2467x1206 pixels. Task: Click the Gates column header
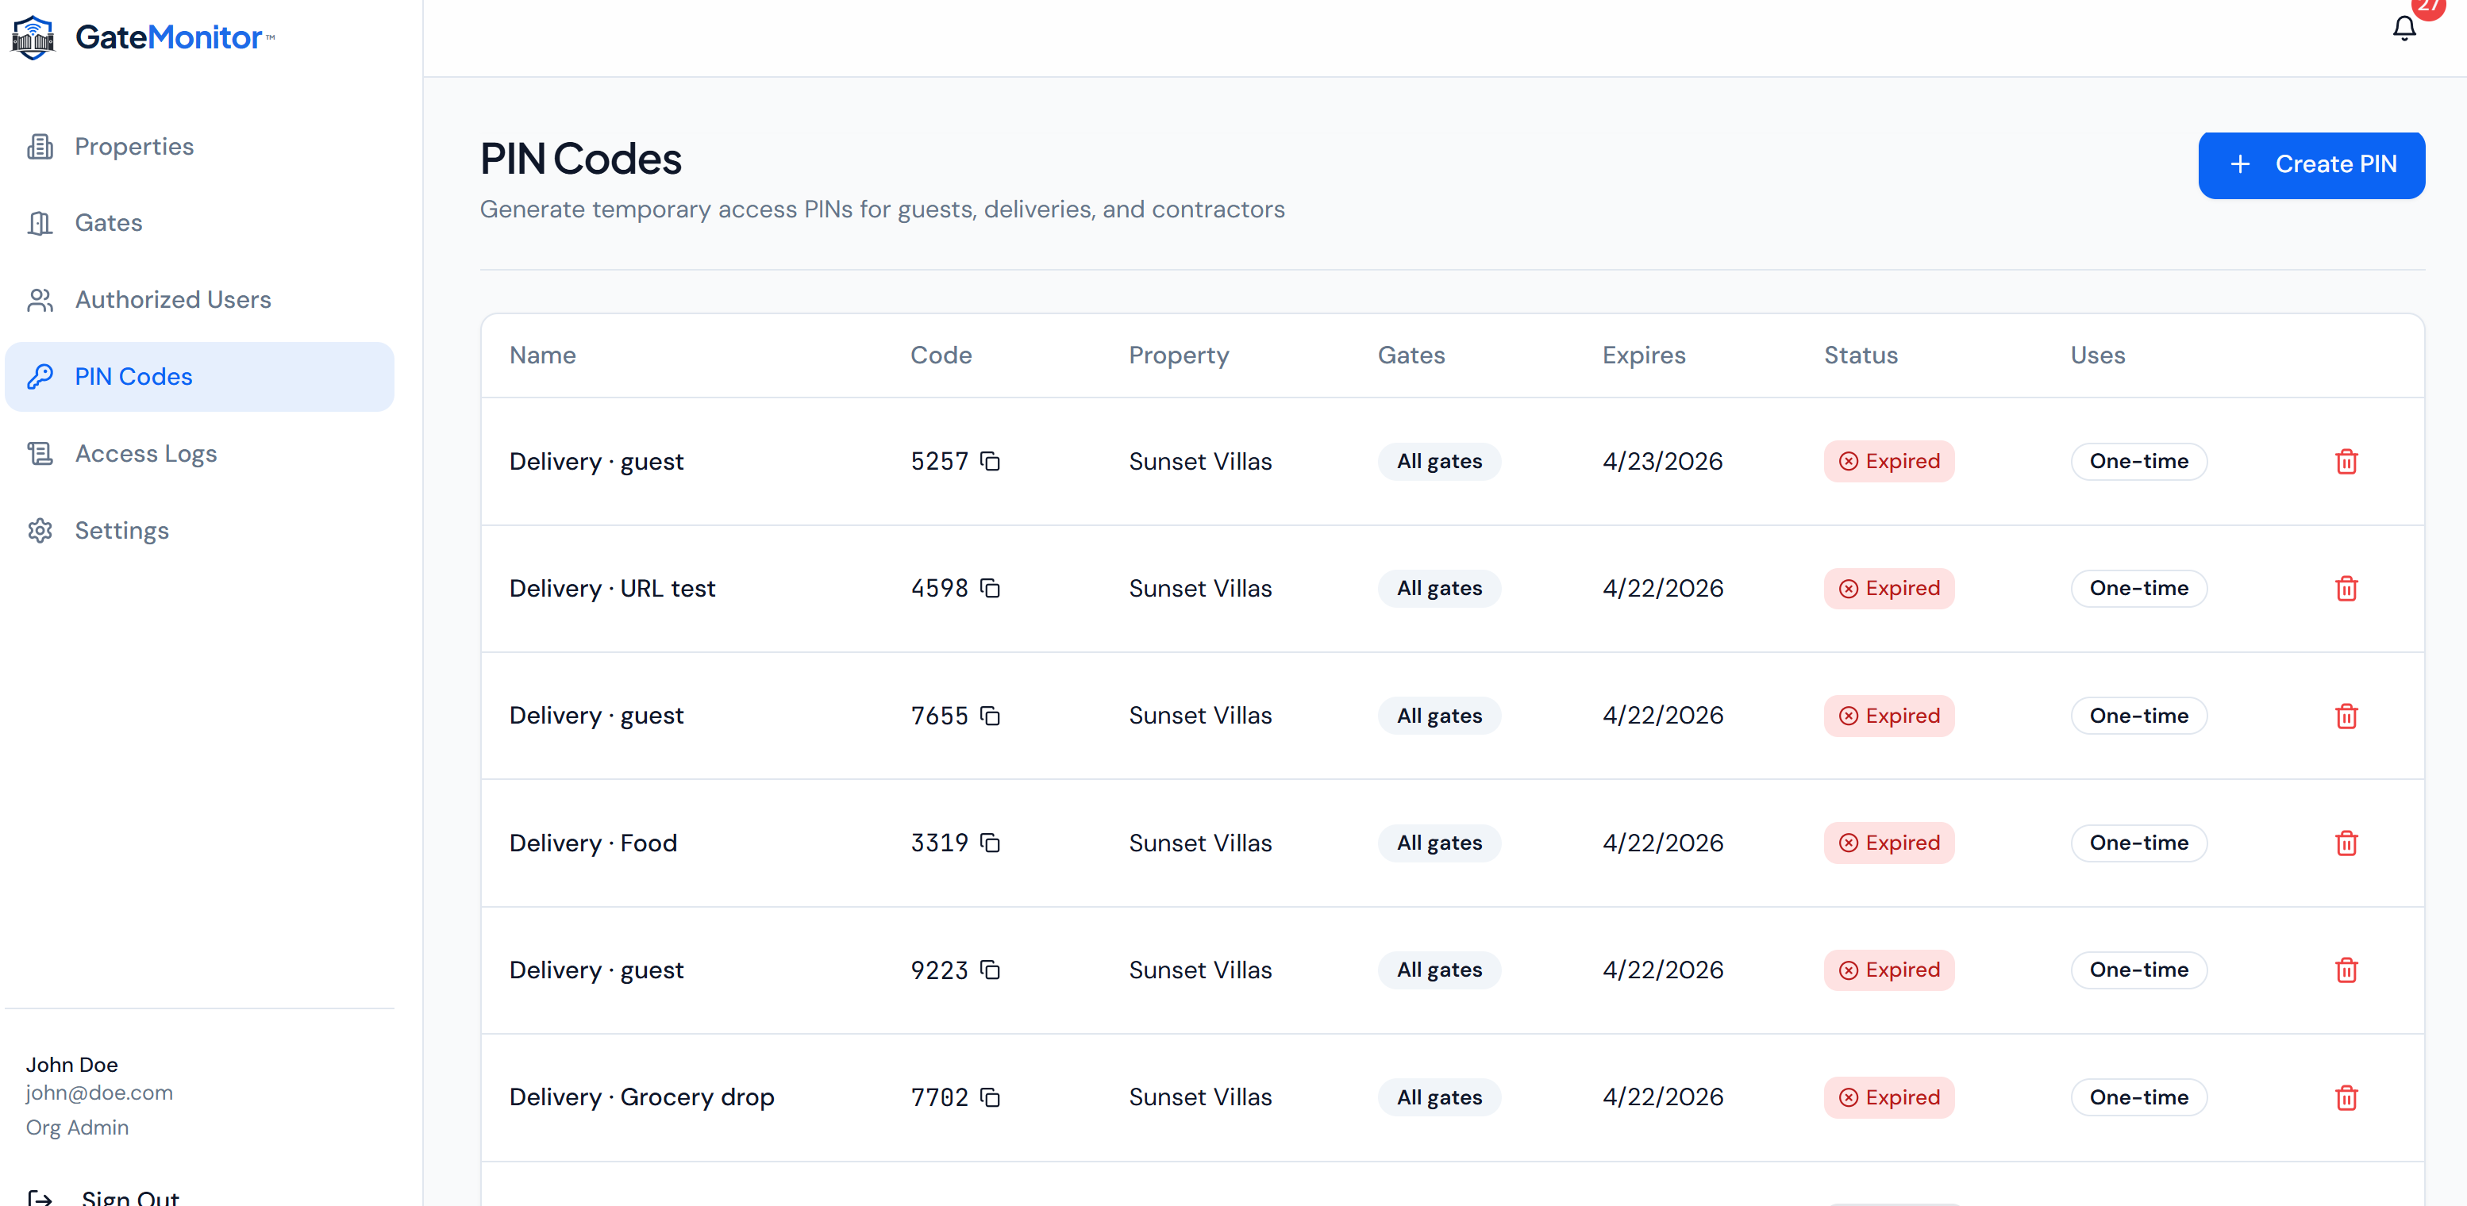pos(1411,355)
